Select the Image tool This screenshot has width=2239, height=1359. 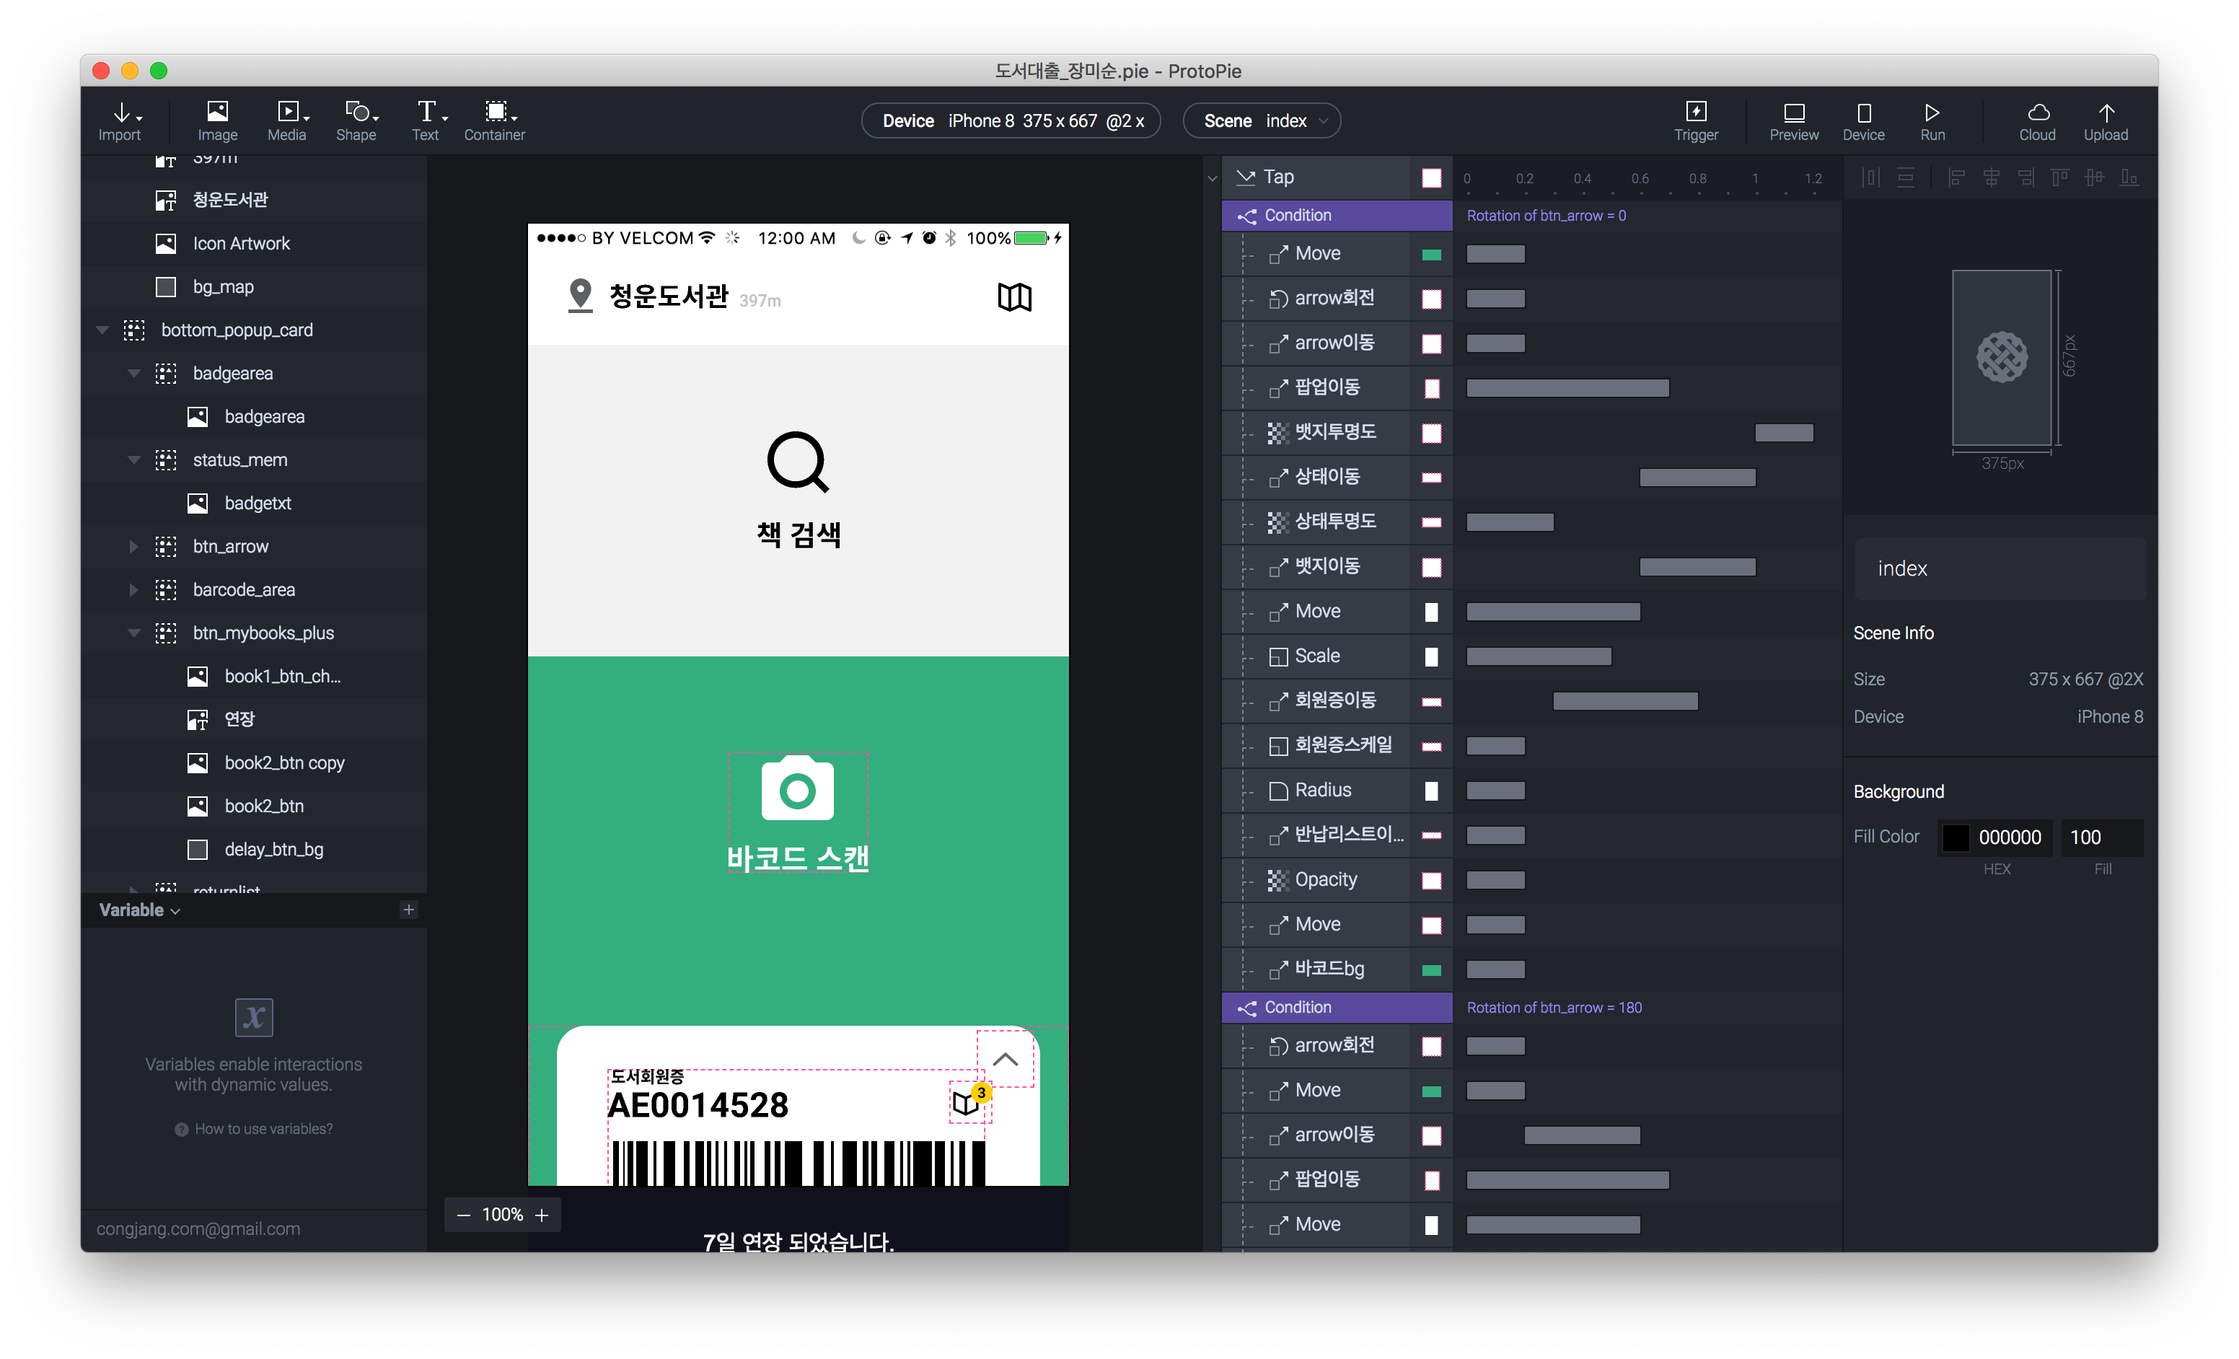coord(217,120)
